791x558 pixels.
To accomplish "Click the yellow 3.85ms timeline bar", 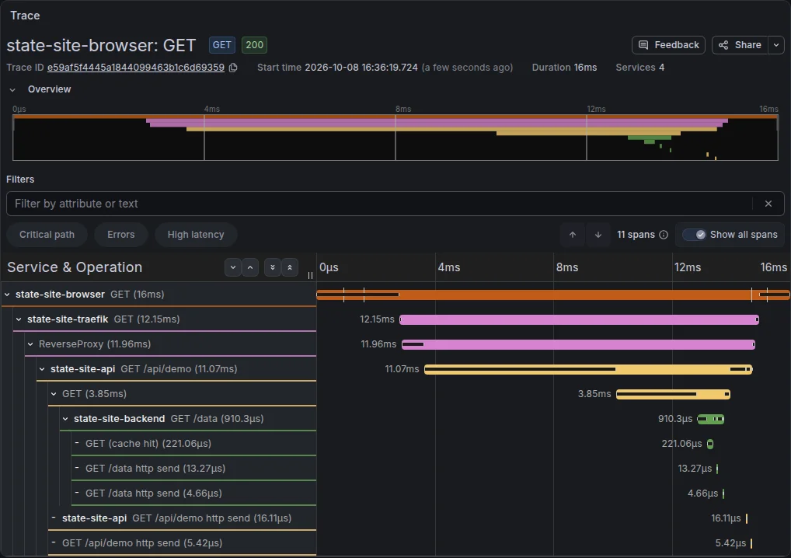I will [x=673, y=394].
